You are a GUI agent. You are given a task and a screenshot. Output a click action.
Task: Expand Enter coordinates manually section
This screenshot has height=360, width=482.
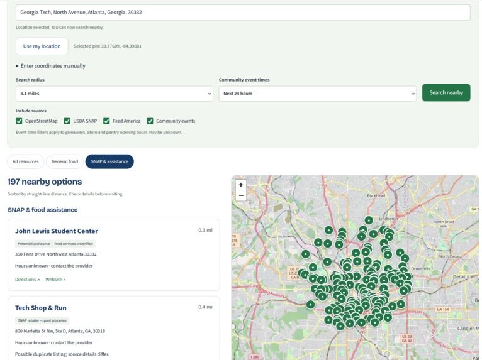pyautogui.click(x=51, y=66)
